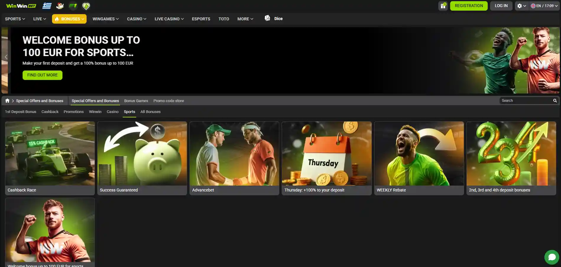Open the live chat bubble

[552, 257]
